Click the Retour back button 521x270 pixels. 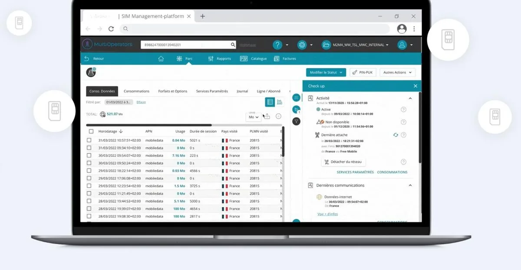pyautogui.click(x=94, y=59)
